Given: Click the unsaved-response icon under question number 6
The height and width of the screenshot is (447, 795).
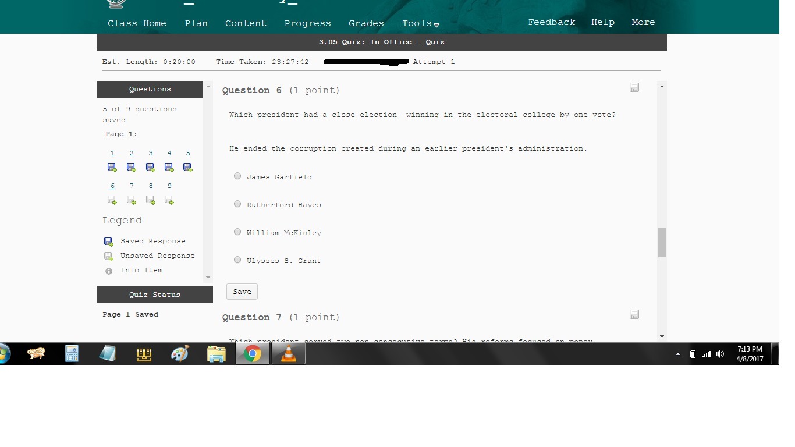Looking at the screenshot, I should click(112, 200).
